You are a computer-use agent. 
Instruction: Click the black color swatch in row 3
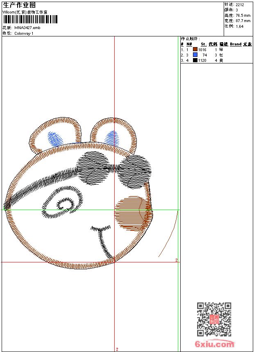click(195, 60)
